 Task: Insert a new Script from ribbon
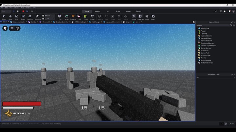[85, 16]
